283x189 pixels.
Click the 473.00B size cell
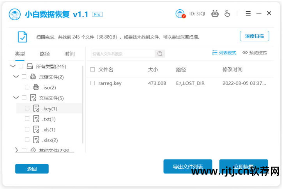157,83
